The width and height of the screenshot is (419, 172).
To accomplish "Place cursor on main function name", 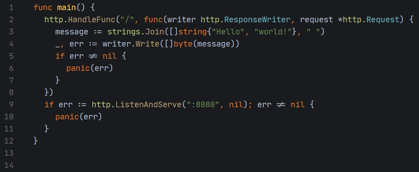I will pos(67,7).
